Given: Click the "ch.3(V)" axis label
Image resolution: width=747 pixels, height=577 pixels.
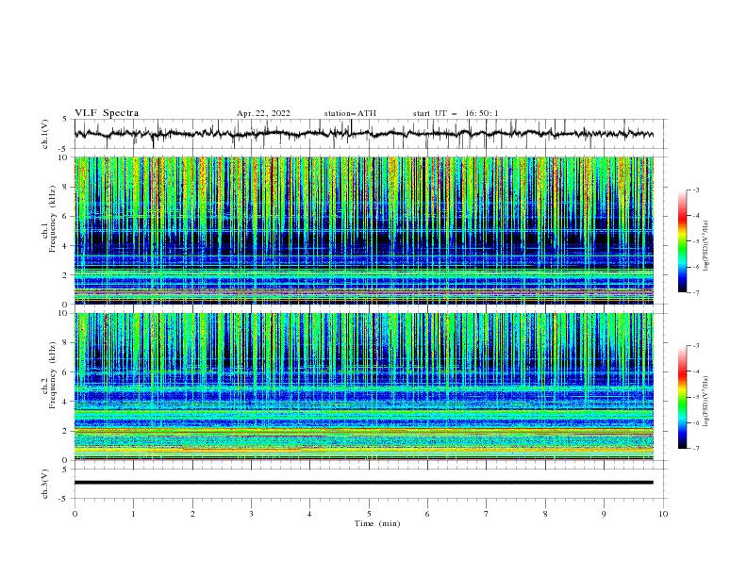Looking at the screenshot, I should tap(45, 484).
